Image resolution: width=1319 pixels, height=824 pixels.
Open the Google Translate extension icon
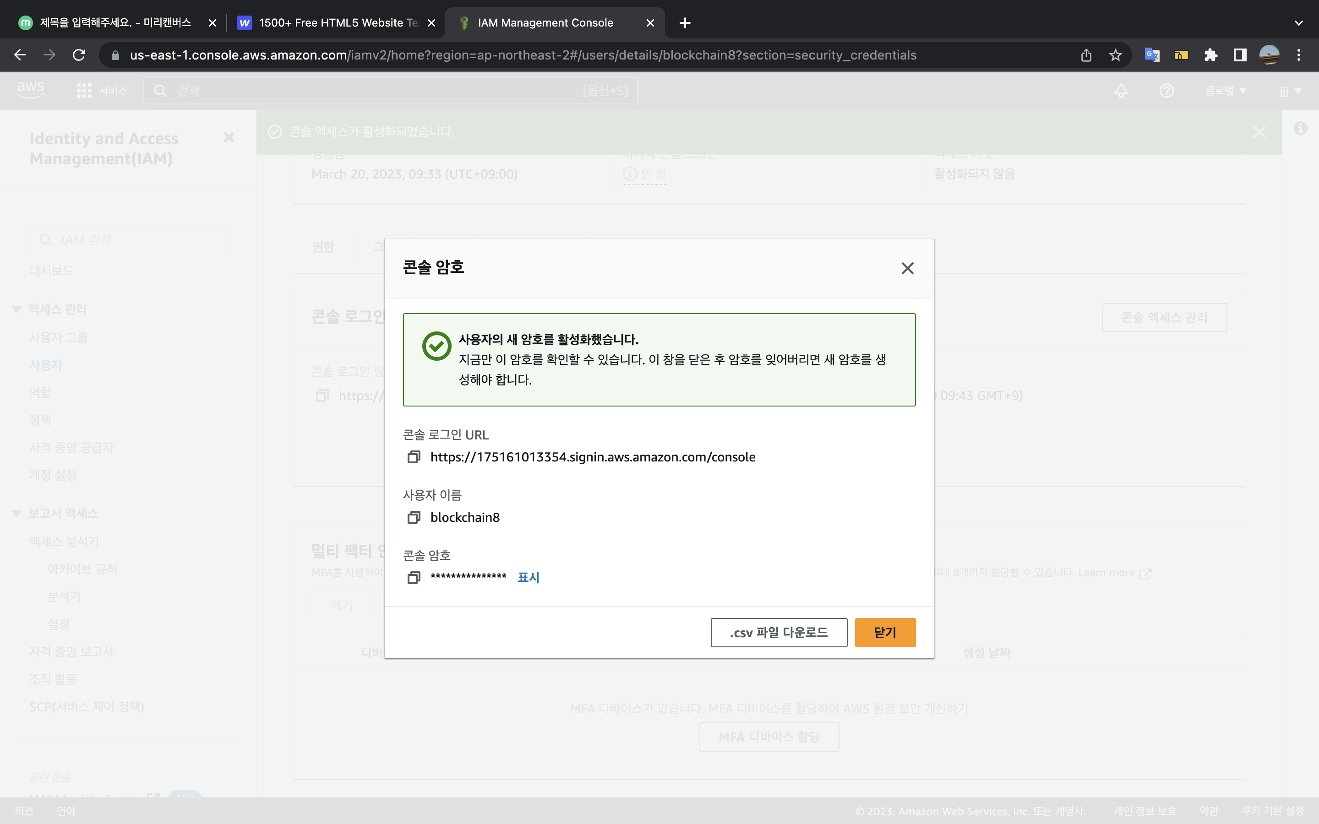pos(1152,55)
